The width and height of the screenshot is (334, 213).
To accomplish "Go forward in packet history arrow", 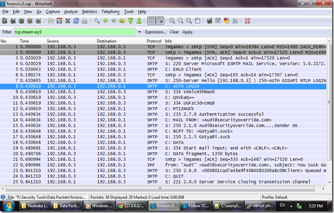I will (x=114, y=21).
